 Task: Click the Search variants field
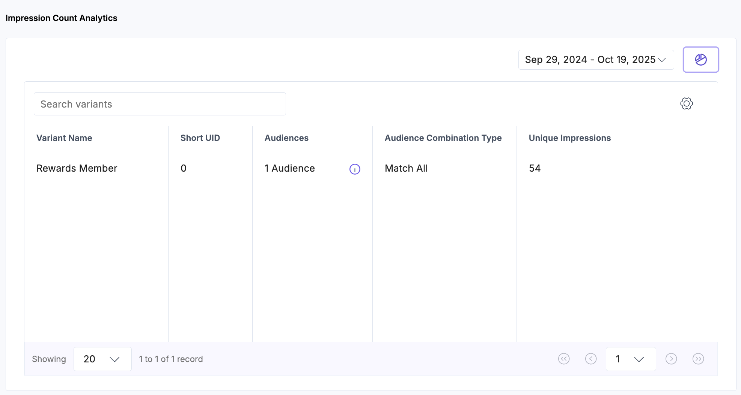(x=160, y=104)
